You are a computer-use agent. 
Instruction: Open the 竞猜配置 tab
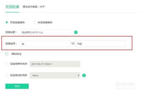[x=12, y=7]
